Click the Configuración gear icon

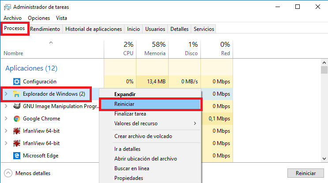click(17, 82)
